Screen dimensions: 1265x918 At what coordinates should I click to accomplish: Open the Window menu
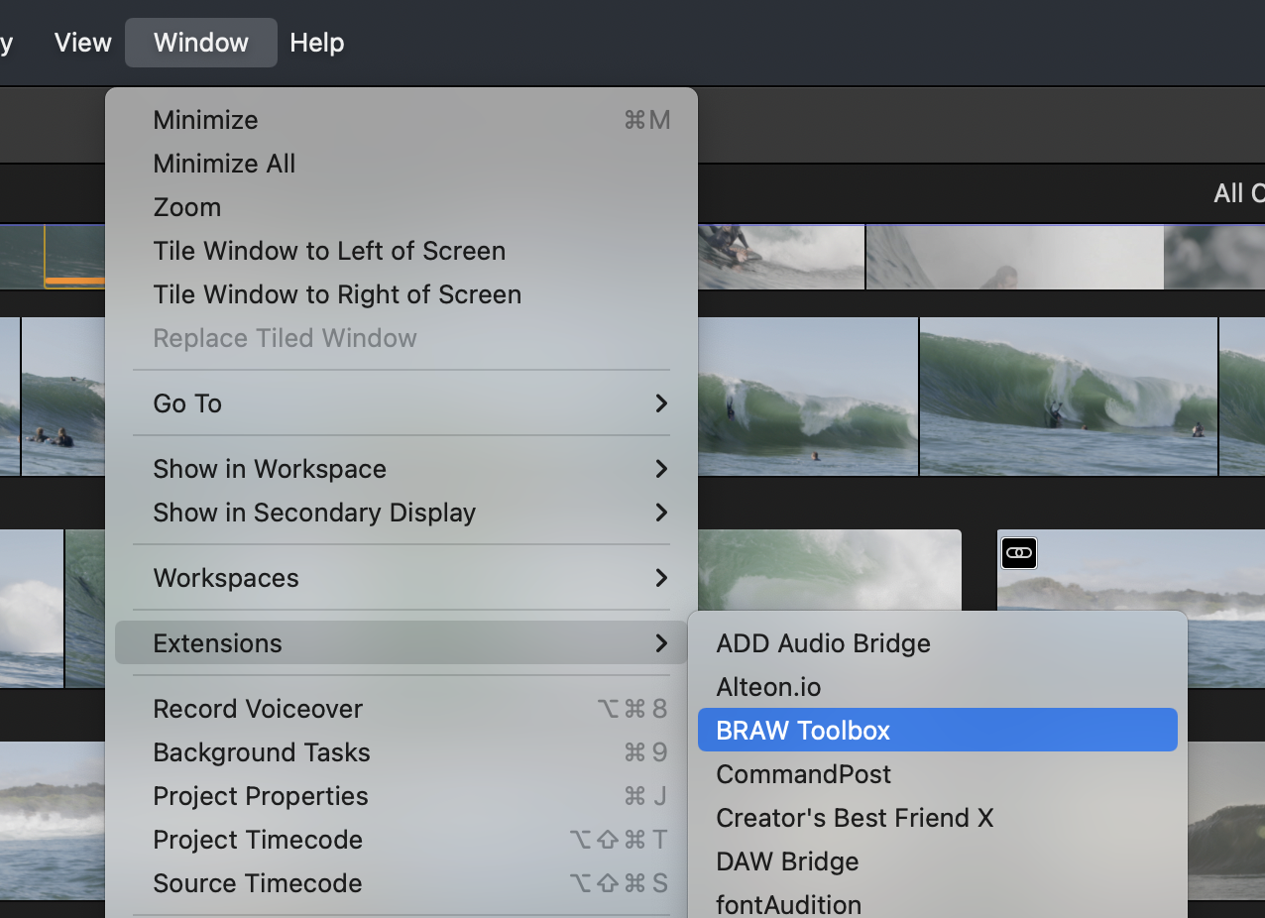coord(200,43)
